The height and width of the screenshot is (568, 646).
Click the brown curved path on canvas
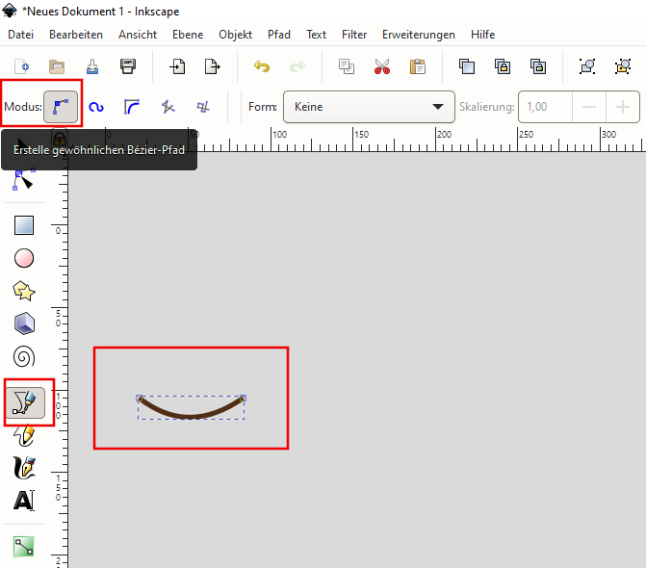click(x=191, y=417)
